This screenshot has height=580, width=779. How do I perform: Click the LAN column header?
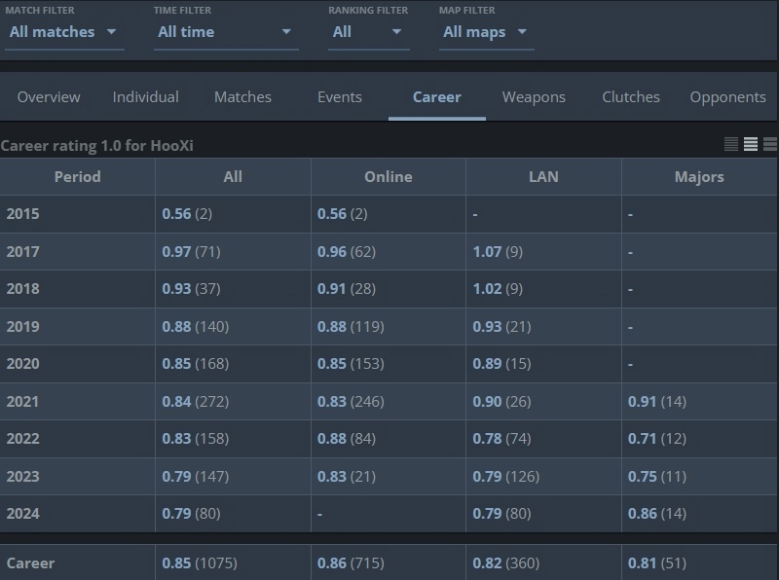(x=543, y=177)
